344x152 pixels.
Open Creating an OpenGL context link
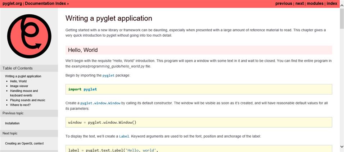click(24, 143)
